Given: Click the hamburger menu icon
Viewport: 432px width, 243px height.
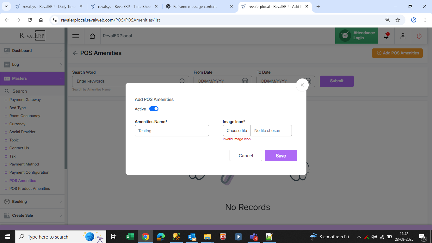Looking at the screenshot, I should (x=76, y=36).
